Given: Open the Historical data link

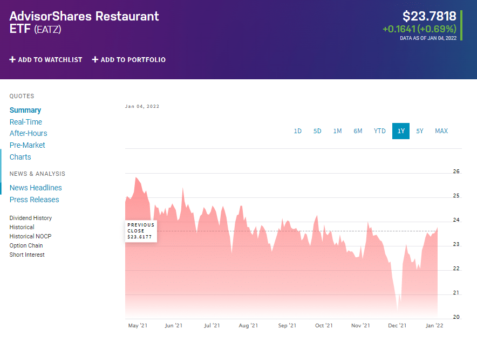Looking at the screenshot, I should (x=22, y=227).
